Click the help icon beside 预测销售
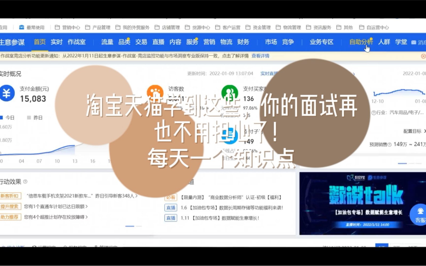 (x=390, y=145)
